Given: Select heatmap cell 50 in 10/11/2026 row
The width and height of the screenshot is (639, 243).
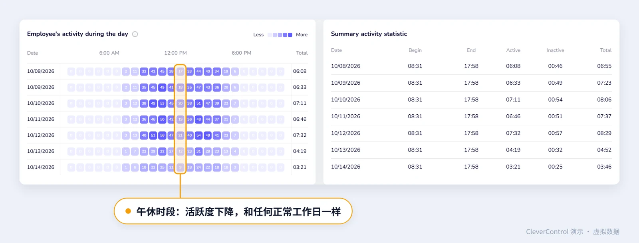Looking at the screenshot, I should [162, 120].
